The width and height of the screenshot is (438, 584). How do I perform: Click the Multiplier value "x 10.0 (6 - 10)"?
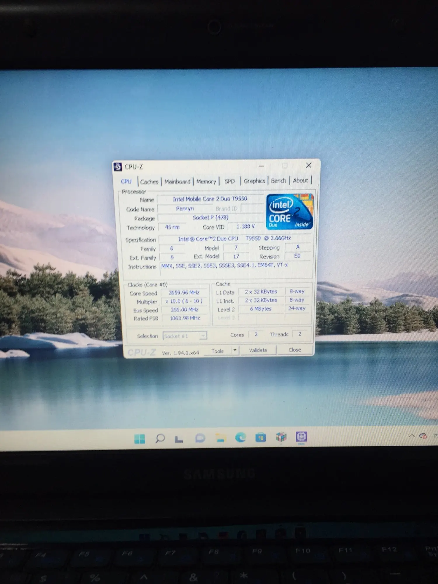point(184,301)
